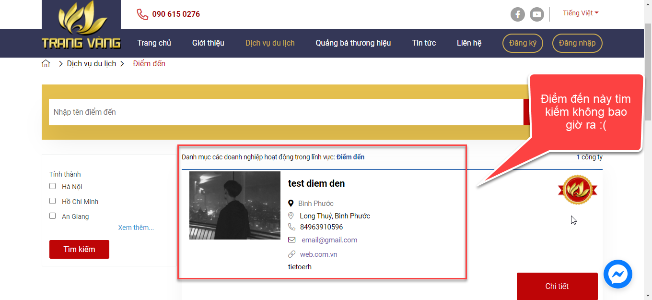This screenshot has height=300, width=652.
Task: Expand province list with Xem thêm
Action: point(136,228)
